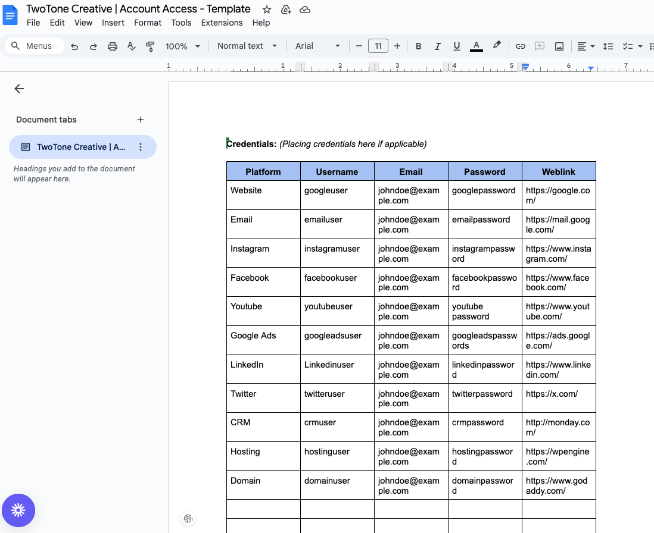The image size is (654, 533).
Task: Toggle underline formatting
Action: click(457, 46)
